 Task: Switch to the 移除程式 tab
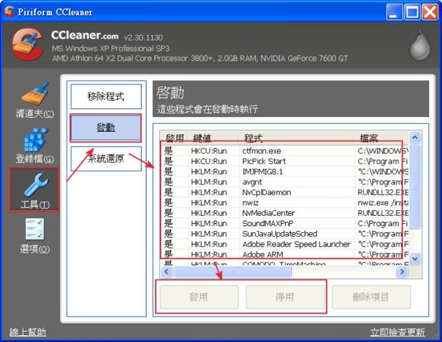[x=106, y=96]
